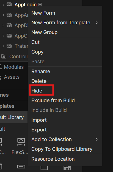This screenshot has width=113, height=172.
Task: Click the Tratar form group icon
Action: pyautogui.click(x=9, y=46)
